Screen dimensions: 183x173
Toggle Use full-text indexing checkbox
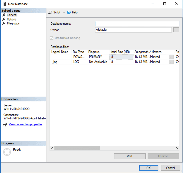(x=51, y=38)
